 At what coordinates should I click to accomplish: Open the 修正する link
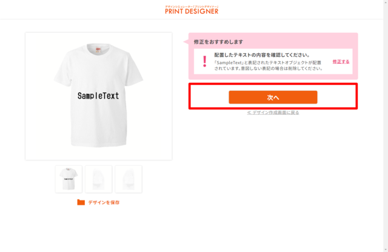(x=341, y=62)
